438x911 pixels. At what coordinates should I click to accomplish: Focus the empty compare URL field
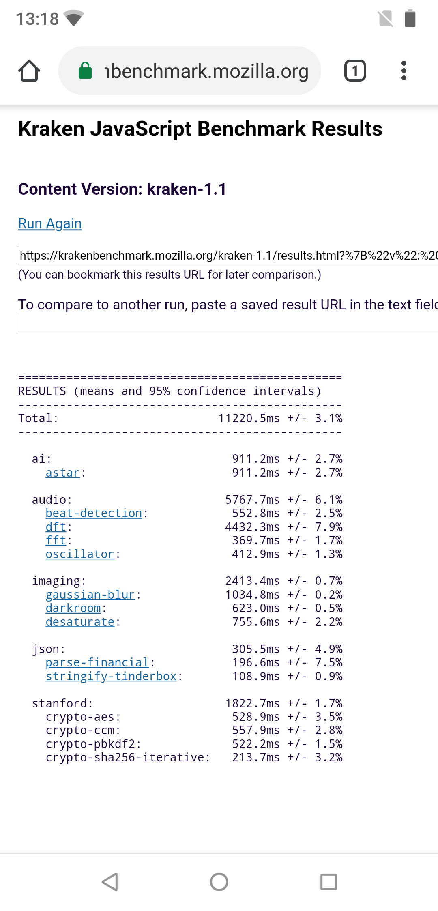coord(228,323)
